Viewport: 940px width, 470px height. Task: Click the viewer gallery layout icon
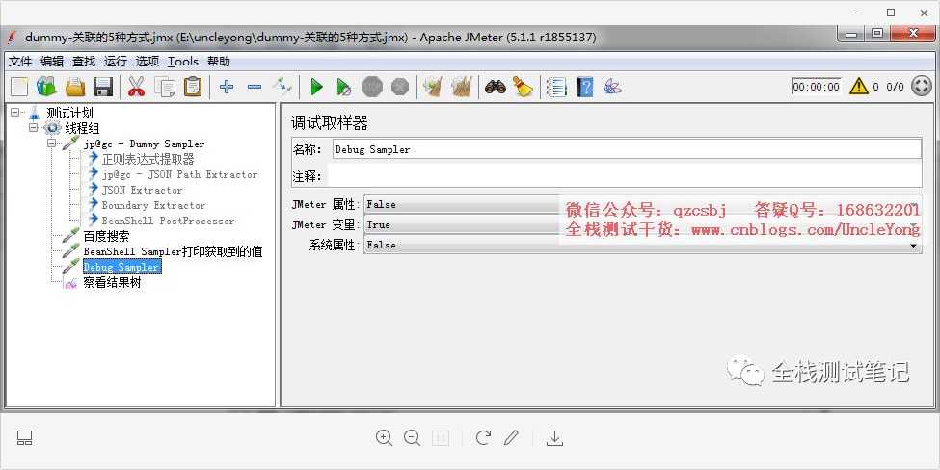[24, 437]
